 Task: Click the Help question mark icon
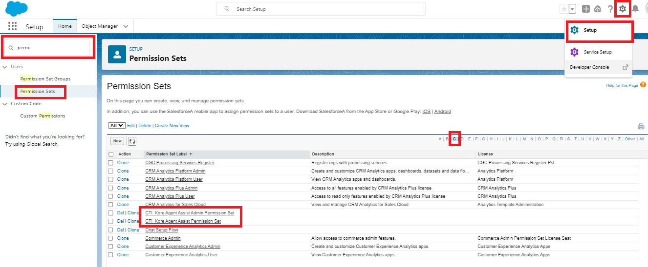pos(610,9)
